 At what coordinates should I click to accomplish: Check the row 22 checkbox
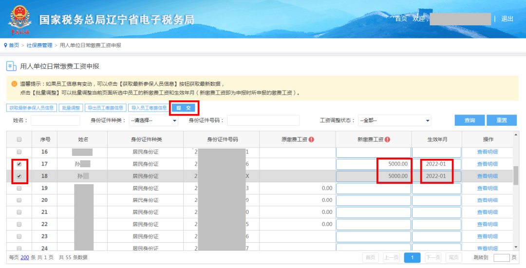pos(19,225)
